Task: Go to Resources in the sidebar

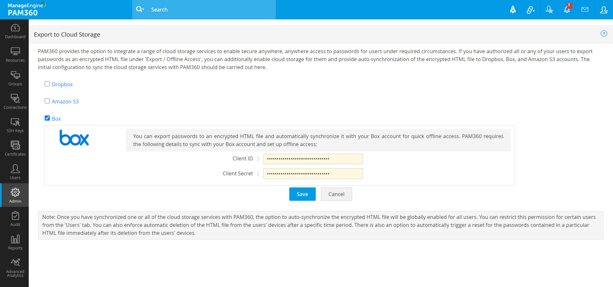Action: pyautogui.click(x=15, y=55)
